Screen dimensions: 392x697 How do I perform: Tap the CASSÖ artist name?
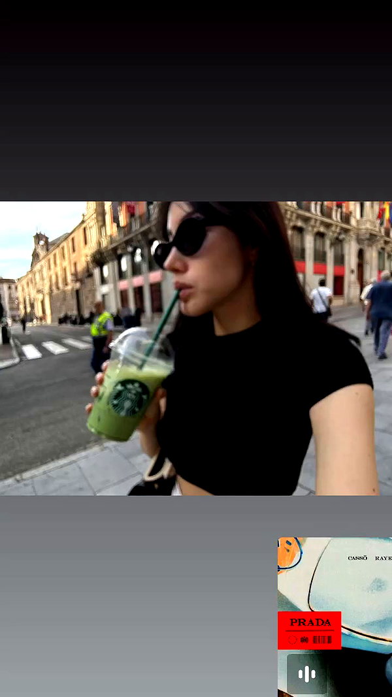357,558
